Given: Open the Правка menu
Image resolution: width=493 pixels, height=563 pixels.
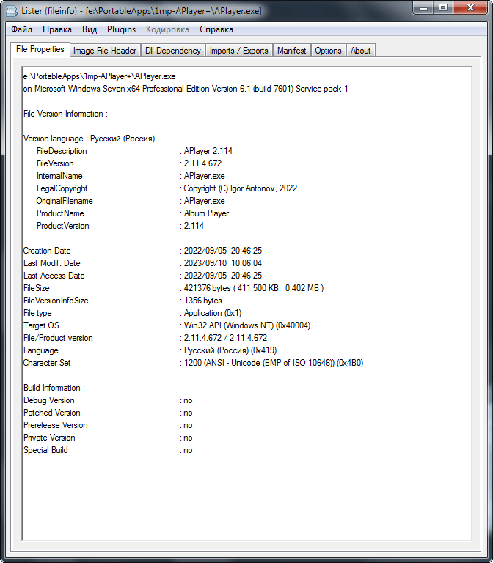Looking at the screenshot, I should coord(56,29).
